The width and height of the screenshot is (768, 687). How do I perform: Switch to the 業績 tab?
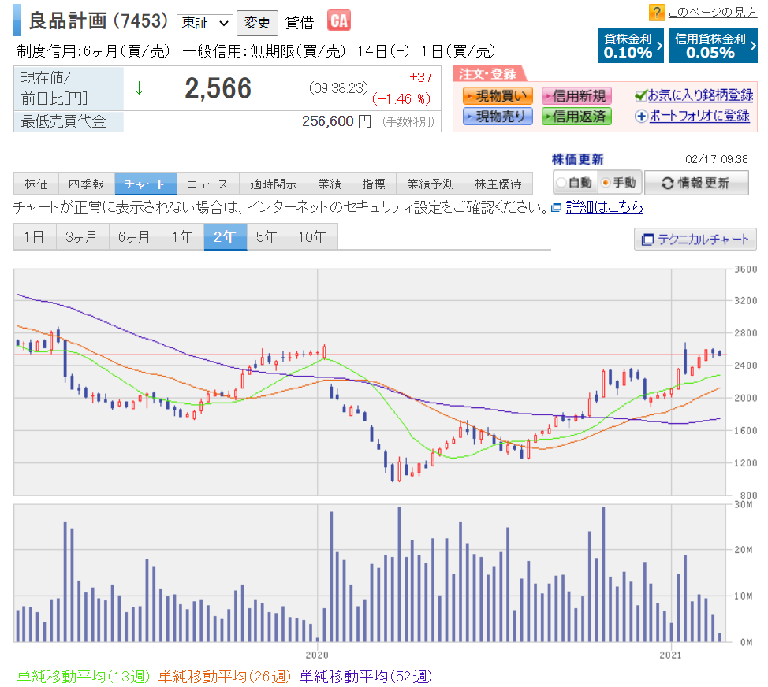tap(330, 184)
